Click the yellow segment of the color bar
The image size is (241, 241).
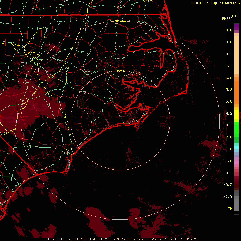click(x=236, y=115)
